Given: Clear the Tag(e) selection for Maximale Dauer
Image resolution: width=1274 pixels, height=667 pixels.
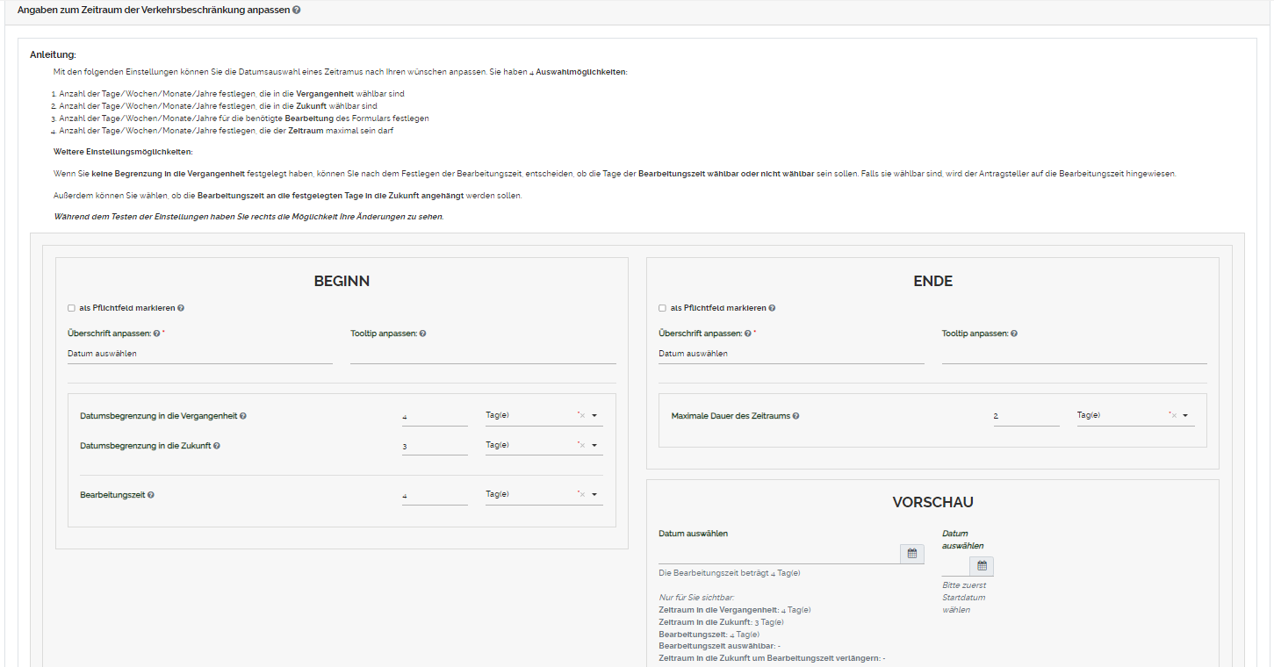Looking at the screenshot, I should 1176,415.
